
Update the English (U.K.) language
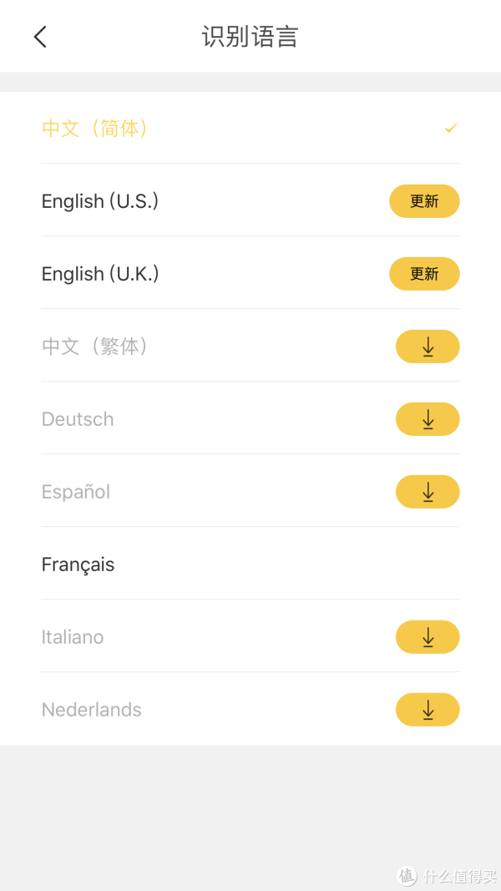(424, 274)
